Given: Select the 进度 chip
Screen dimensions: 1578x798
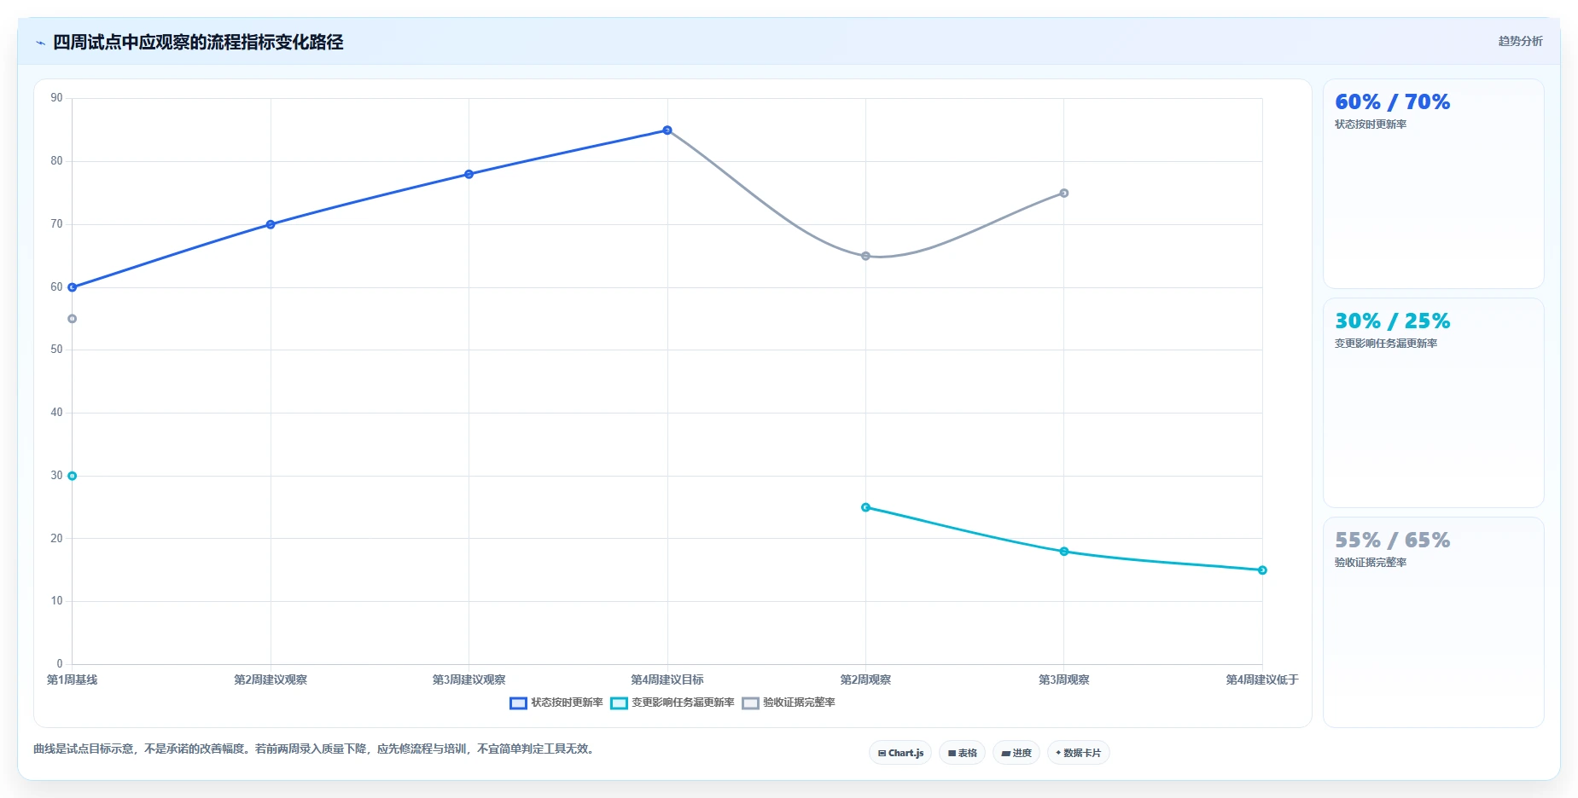Looking at the screenshot, I should point(1016,753).
